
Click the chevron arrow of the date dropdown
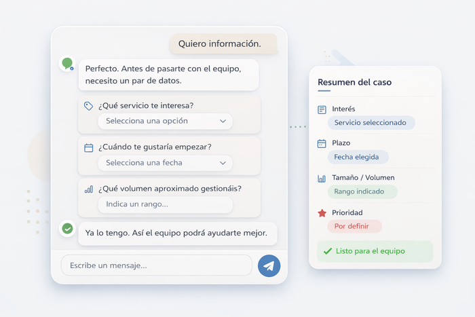pos(223,163)
